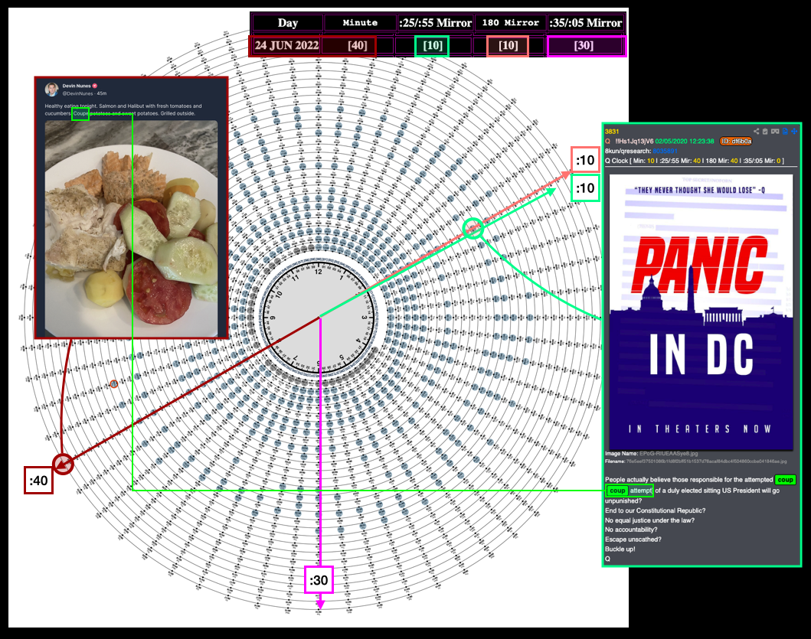811x639 pixels.
Task: Open Devin Nunes profile avatar
Action: pos(52,90)
